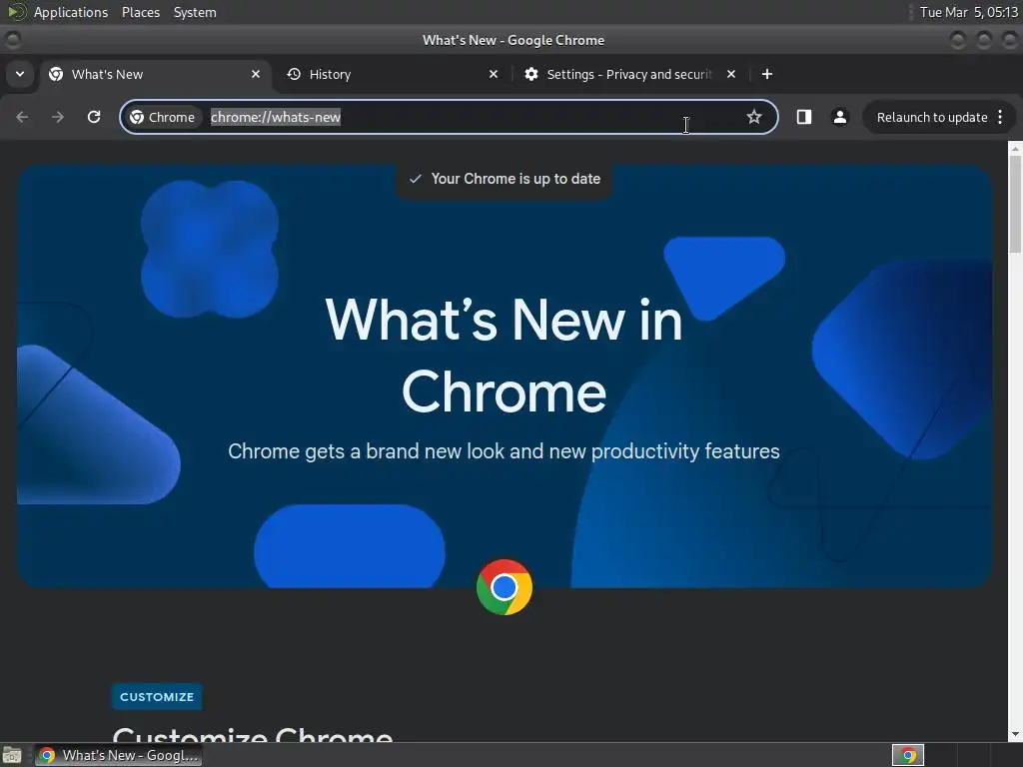Click the brand new look subtitle text

click(x=504, y=451)
